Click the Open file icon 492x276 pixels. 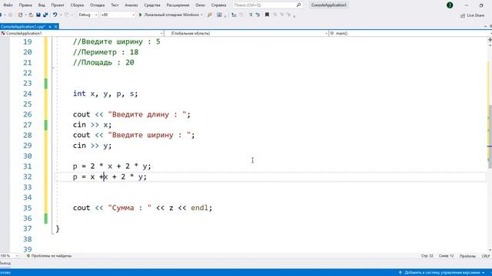click(x=31, y=15)
